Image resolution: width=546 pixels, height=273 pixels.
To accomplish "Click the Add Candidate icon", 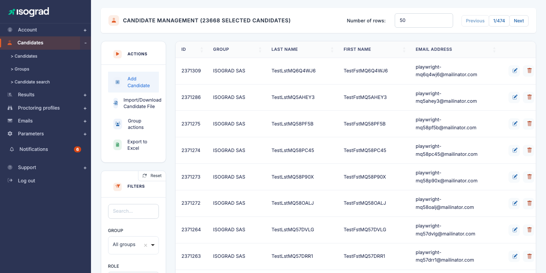I will click(x=118, y=82).
